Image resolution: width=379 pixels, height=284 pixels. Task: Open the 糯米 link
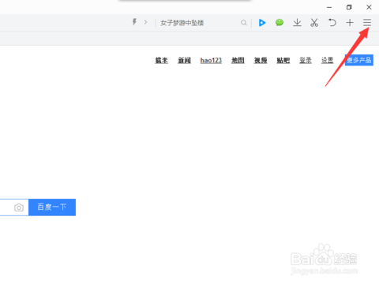point(162,61)
